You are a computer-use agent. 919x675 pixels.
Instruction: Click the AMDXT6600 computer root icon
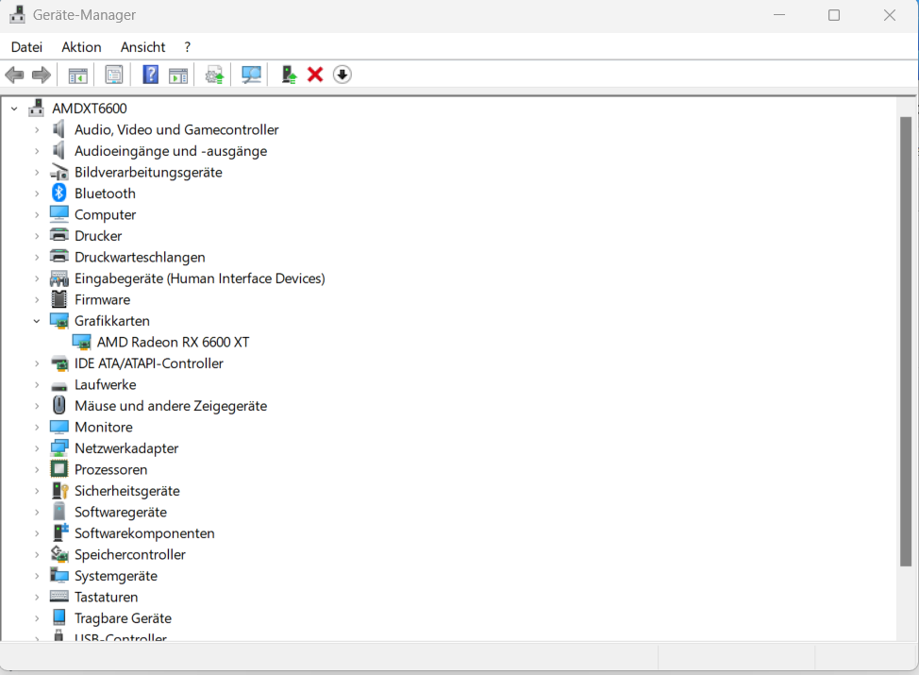pyautogui.click(x=37, y=108)
